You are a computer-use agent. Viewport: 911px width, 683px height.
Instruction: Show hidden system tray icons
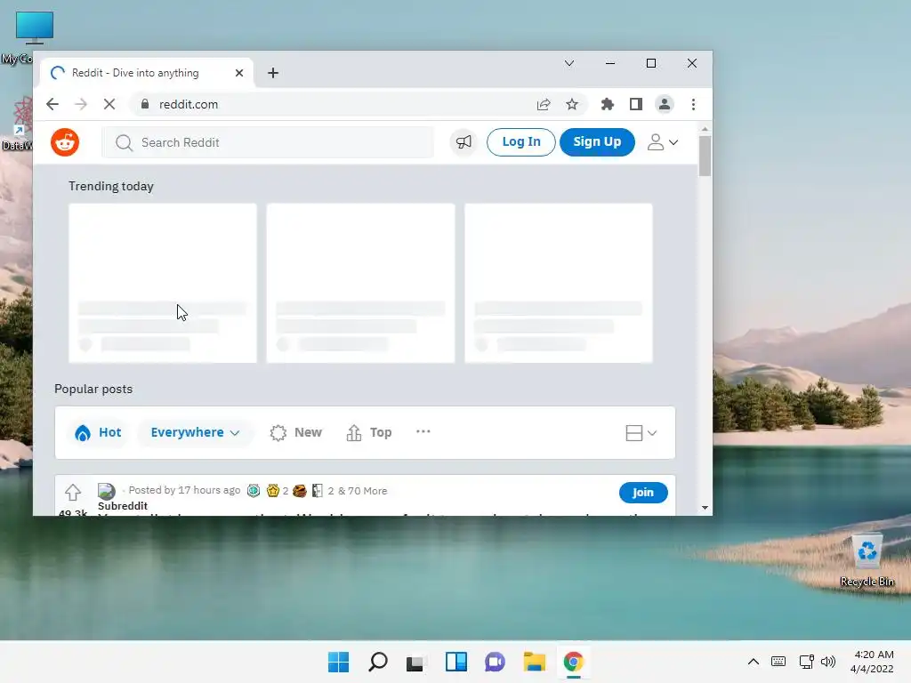[x=753, y=662]
